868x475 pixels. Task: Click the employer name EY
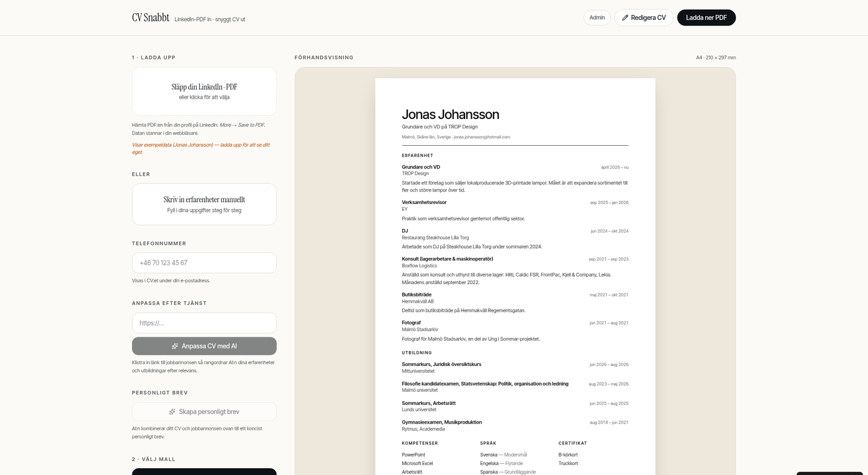(405, 210)
